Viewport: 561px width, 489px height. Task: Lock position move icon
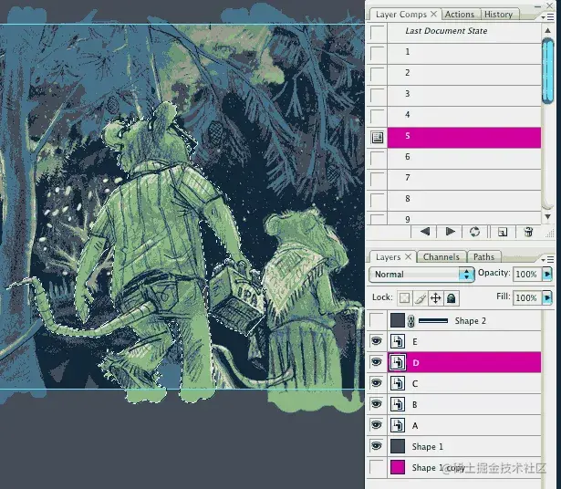[x=435, y=298]
